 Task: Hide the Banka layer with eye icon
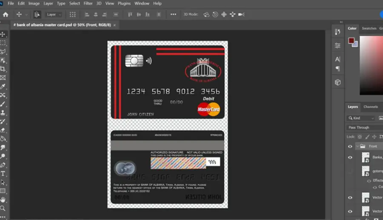(350, 157)
